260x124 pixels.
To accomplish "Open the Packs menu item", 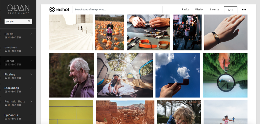I will point(185,9).
